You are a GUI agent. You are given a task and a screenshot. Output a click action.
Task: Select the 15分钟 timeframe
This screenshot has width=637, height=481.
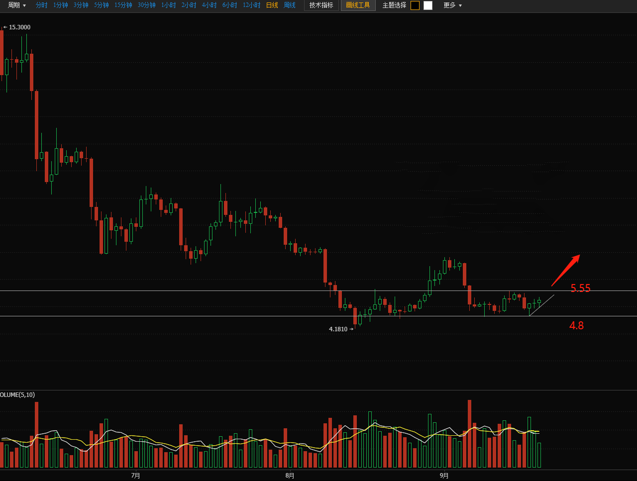click(123, 5)
